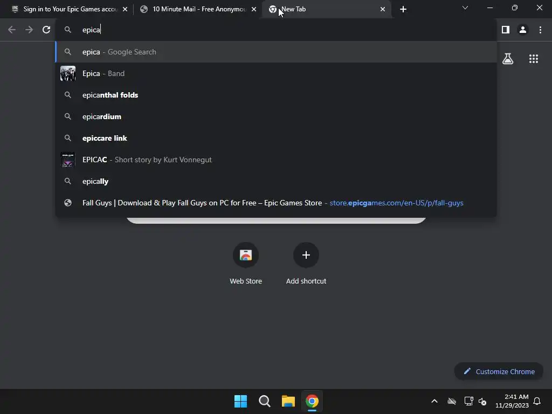This screenshot has height=414, width=552.
Task: Click the EPICAC book cover thumbnail
Action: click(x=68, y=160)
